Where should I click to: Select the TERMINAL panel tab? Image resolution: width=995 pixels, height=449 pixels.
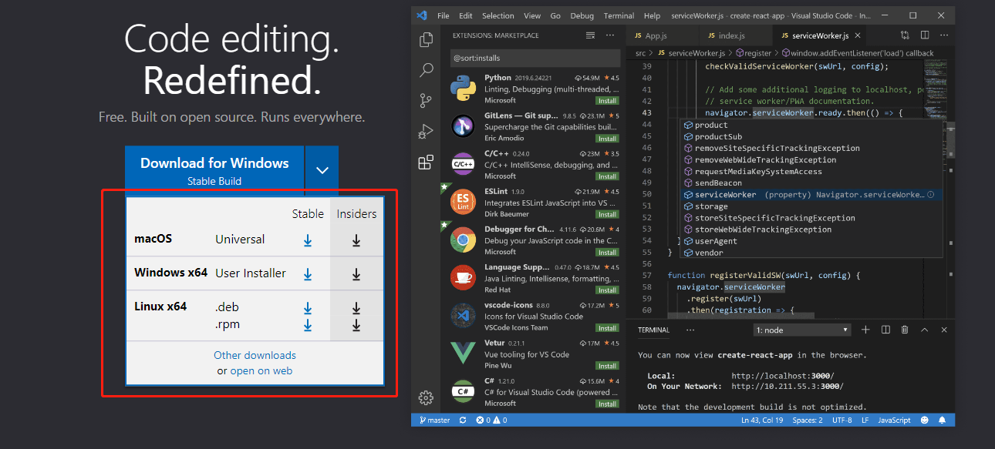pyautogui.click(x=654, y=330)
